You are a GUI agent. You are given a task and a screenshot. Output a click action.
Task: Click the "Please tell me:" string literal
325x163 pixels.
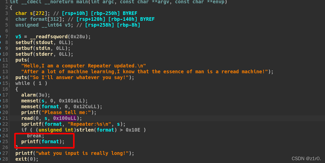click(67, 112)
